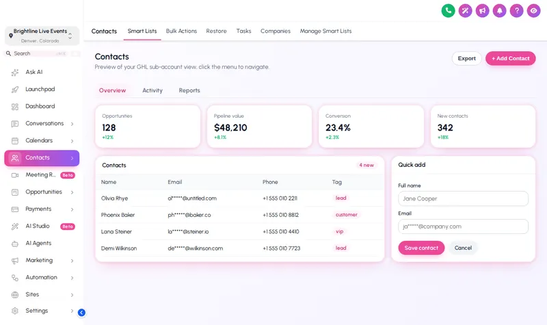The image size is (547, 325).
Task: Open Brightline Live Events account switcher
Action: coord(42,36)
